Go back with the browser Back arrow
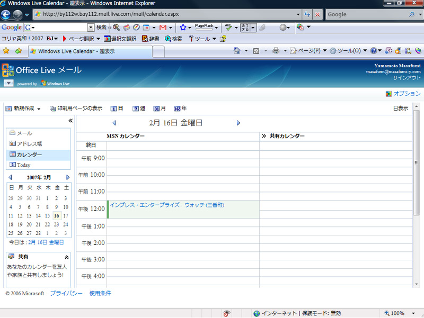Viewport: 424px width, 318px height. point(6,14)
